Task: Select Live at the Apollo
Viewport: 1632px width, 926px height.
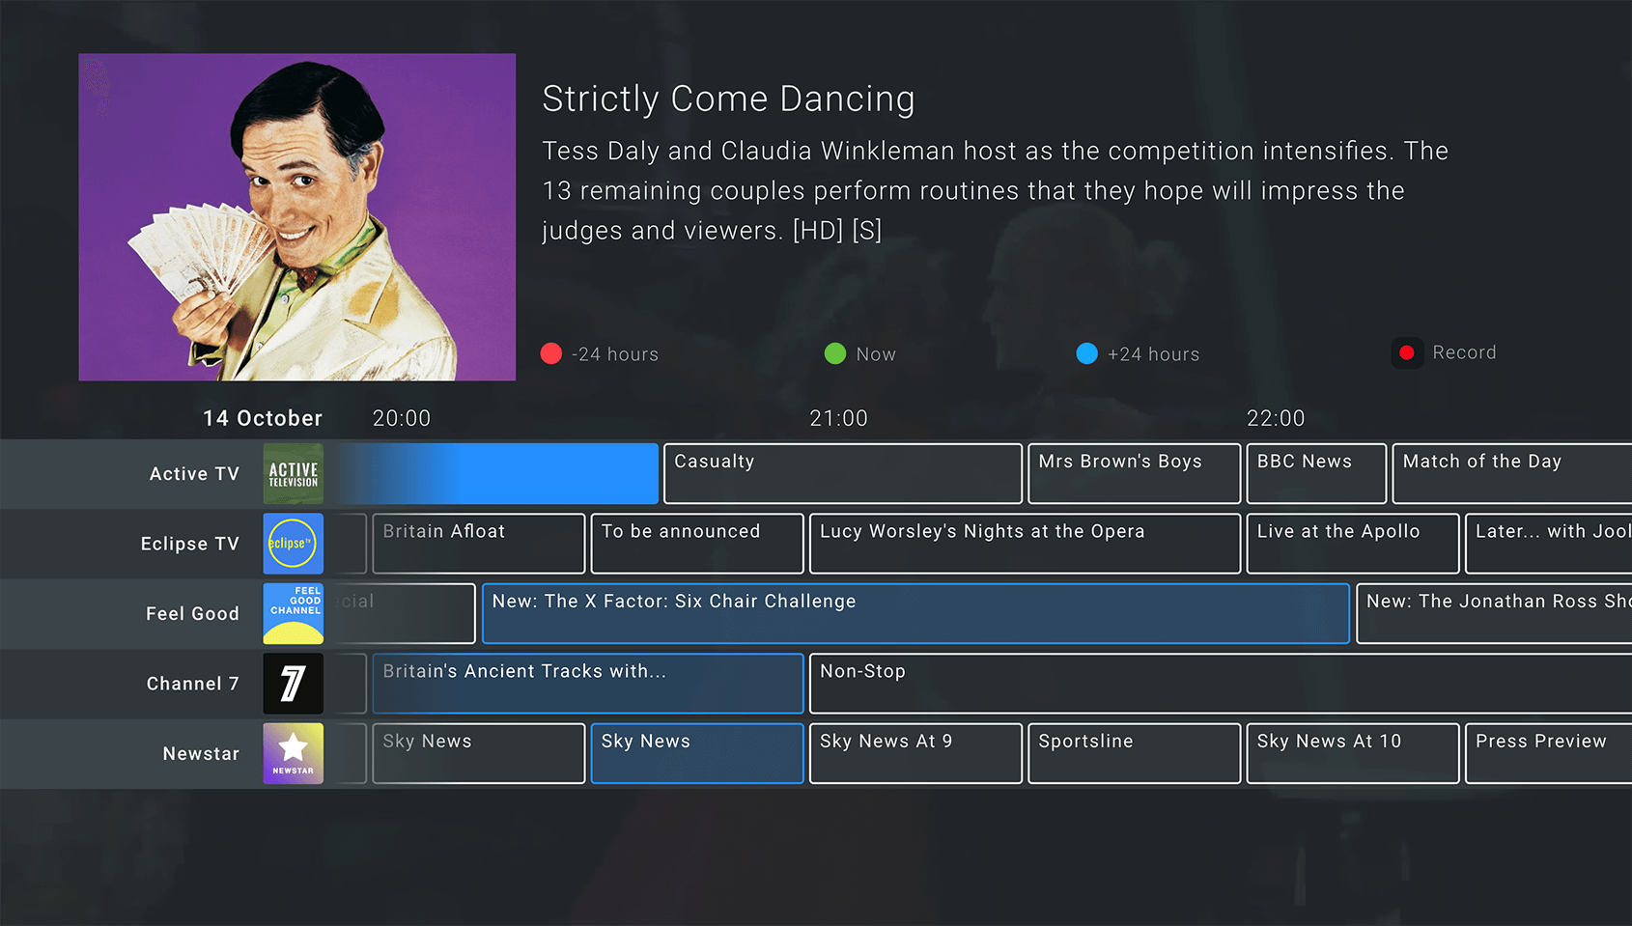Action: (1353, 544)
